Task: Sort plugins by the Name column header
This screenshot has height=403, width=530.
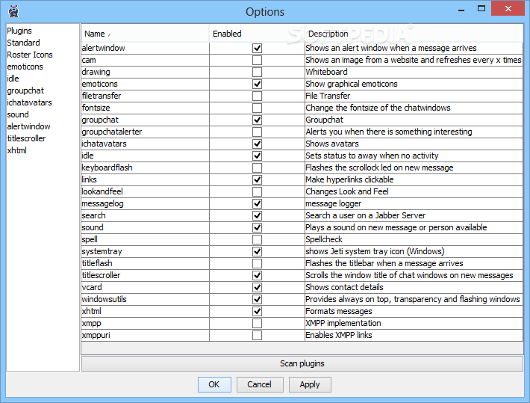Action: pos(145,34)
